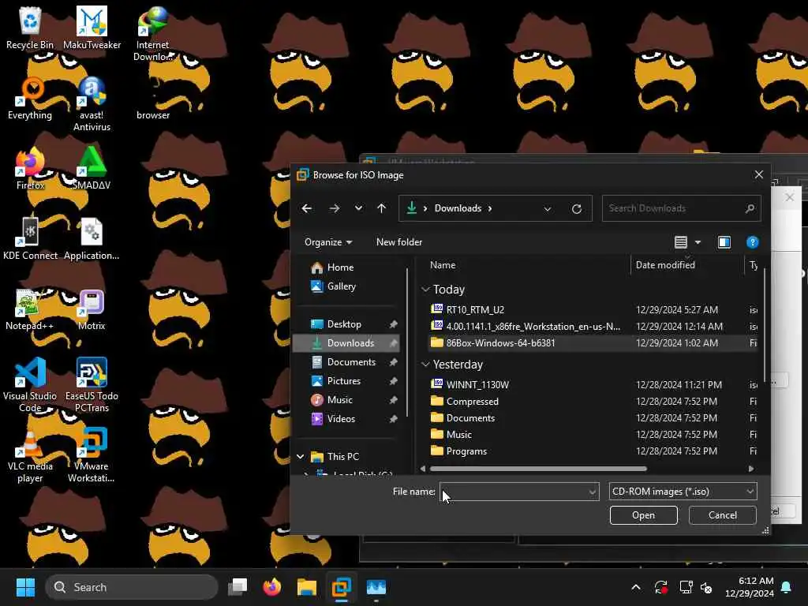Collapse the Today group
Image resolution: width=808 pixels, height=606 pixels.
click(425, 290)
